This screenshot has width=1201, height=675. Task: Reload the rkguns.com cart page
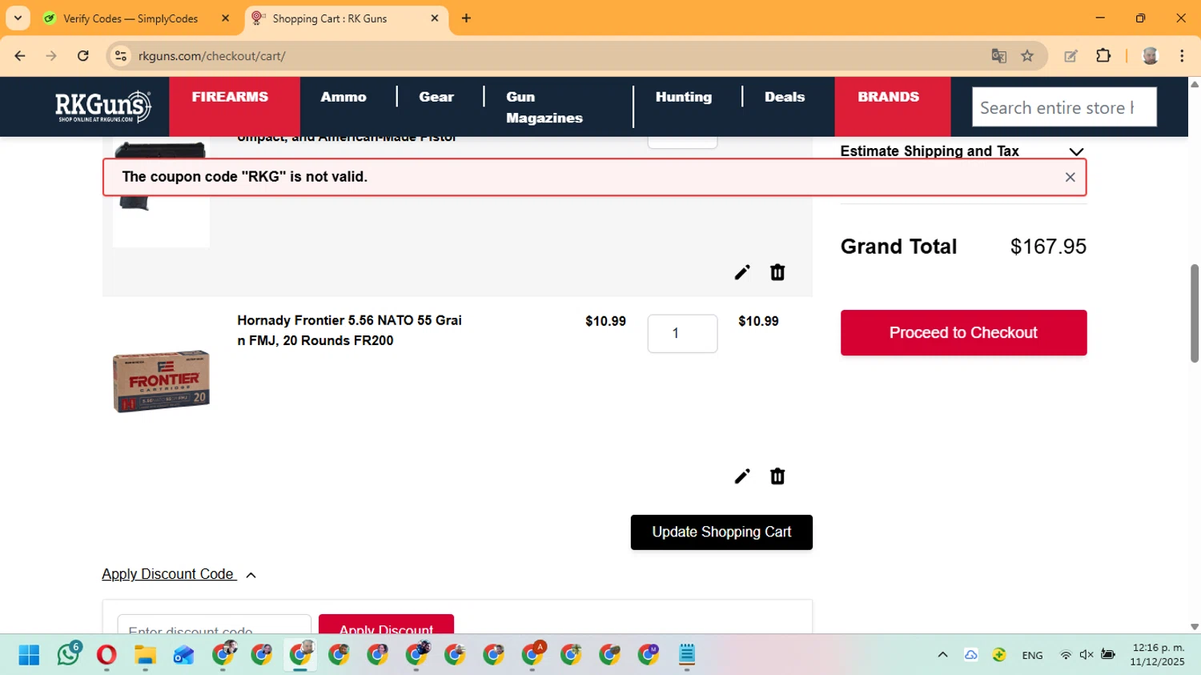pyautogui.click(x=83, y=56)
